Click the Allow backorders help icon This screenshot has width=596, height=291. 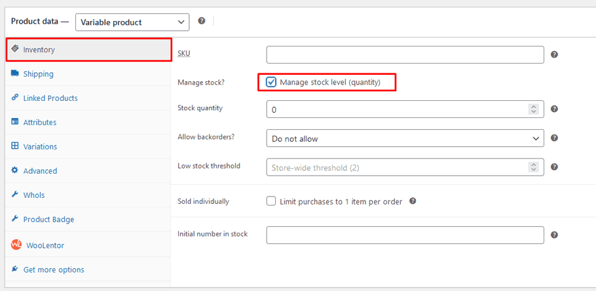(554, 138)
